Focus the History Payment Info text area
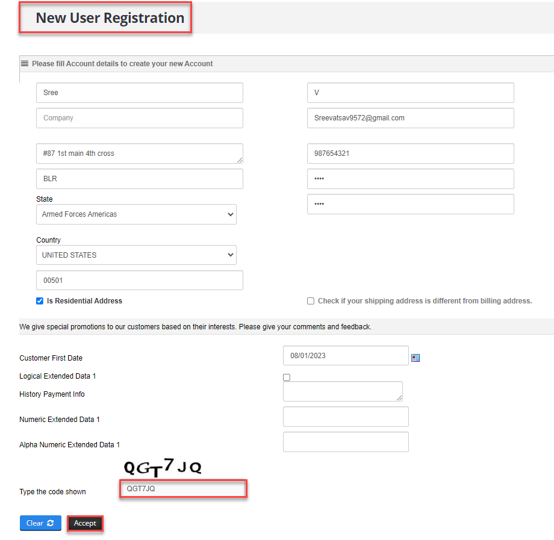 click(343, 391)
